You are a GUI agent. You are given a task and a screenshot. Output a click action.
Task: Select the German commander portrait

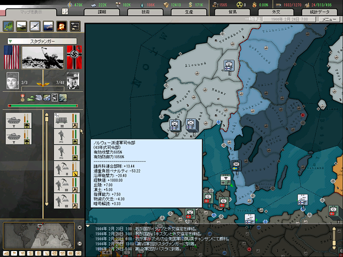tap(73, 81)
